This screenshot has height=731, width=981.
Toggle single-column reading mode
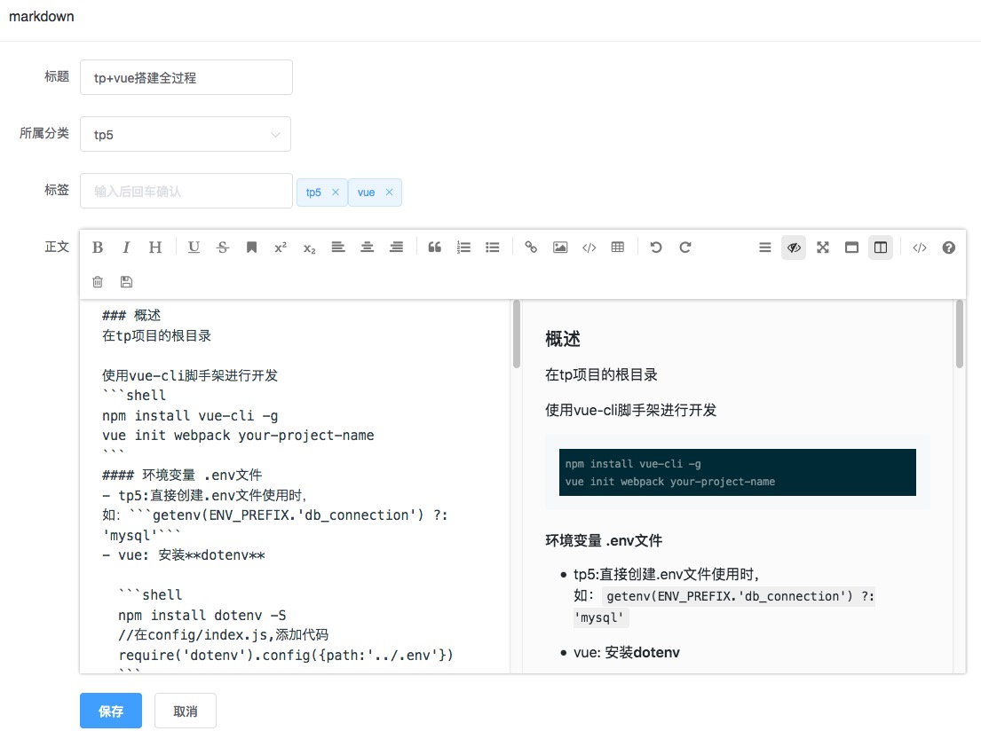click(x=851, y=248)
